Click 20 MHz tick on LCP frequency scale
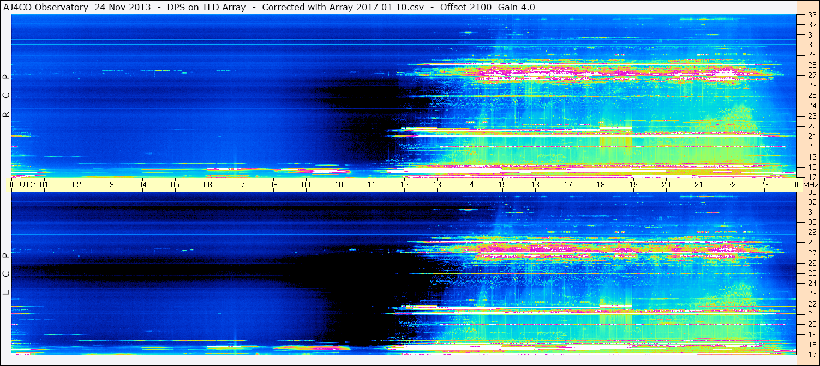820x366 pixels. click(x=811, y=324)
